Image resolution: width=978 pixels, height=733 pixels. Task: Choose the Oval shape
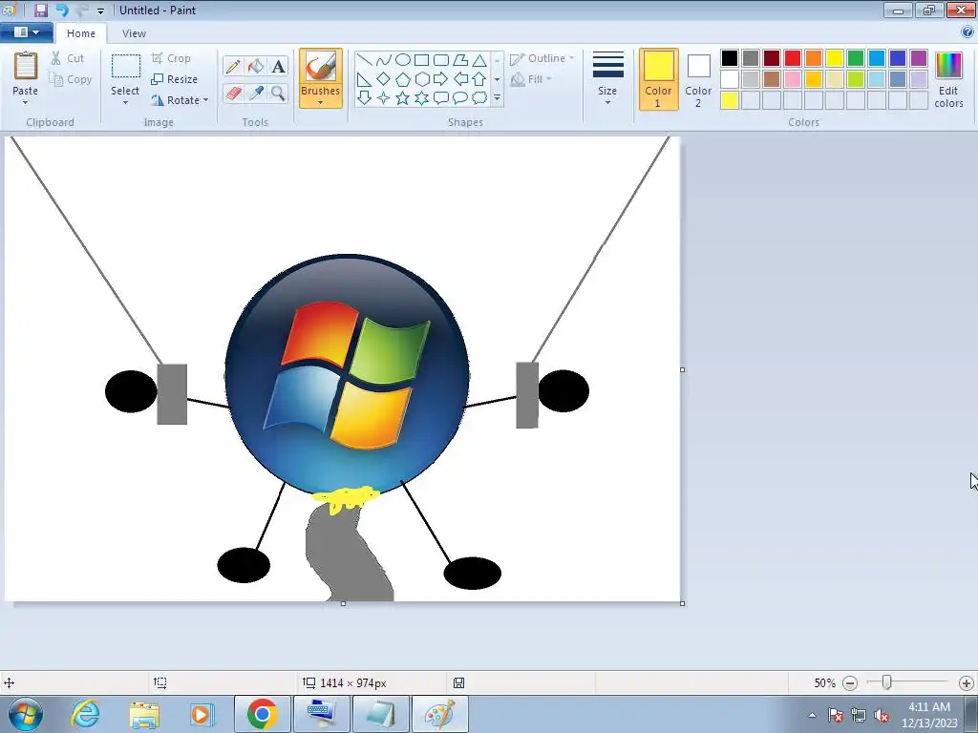click(x=403, y=60)
